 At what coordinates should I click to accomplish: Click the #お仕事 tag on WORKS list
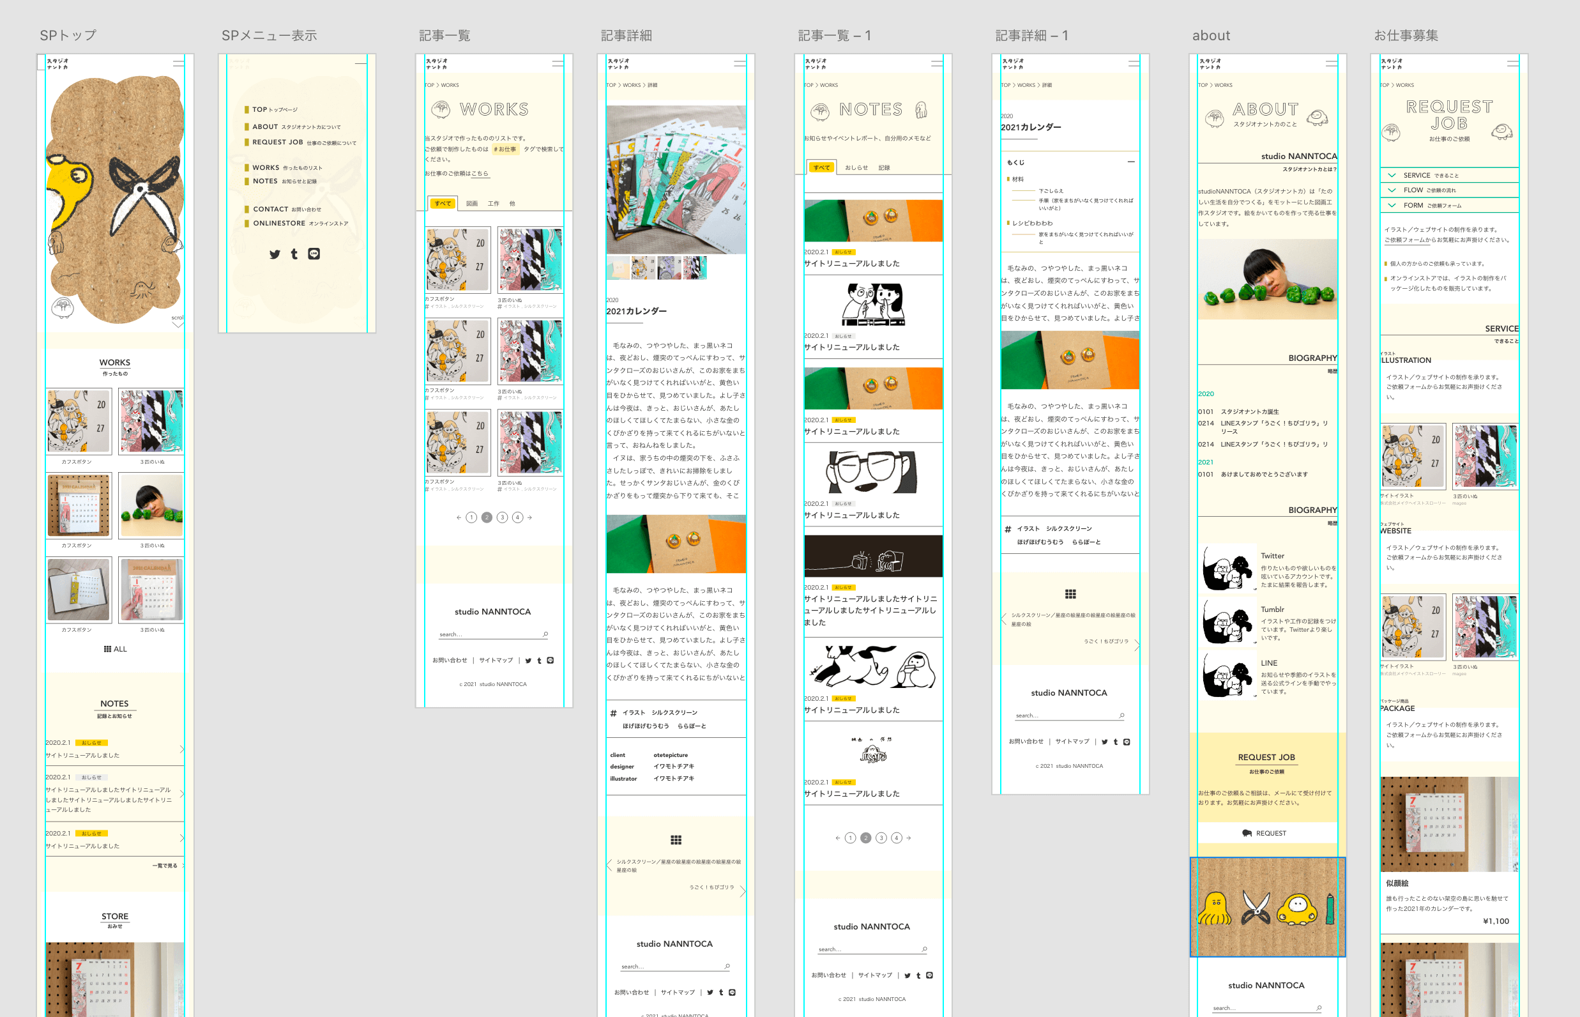click(x=505, y=149)
